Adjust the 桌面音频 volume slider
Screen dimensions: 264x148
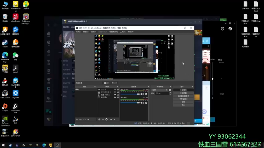[x=130, y=103]
